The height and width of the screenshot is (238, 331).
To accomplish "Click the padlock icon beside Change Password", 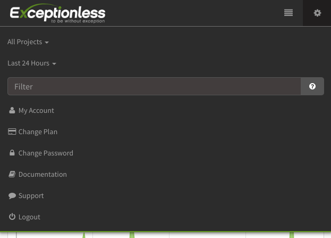I will (x=12, y=153).
